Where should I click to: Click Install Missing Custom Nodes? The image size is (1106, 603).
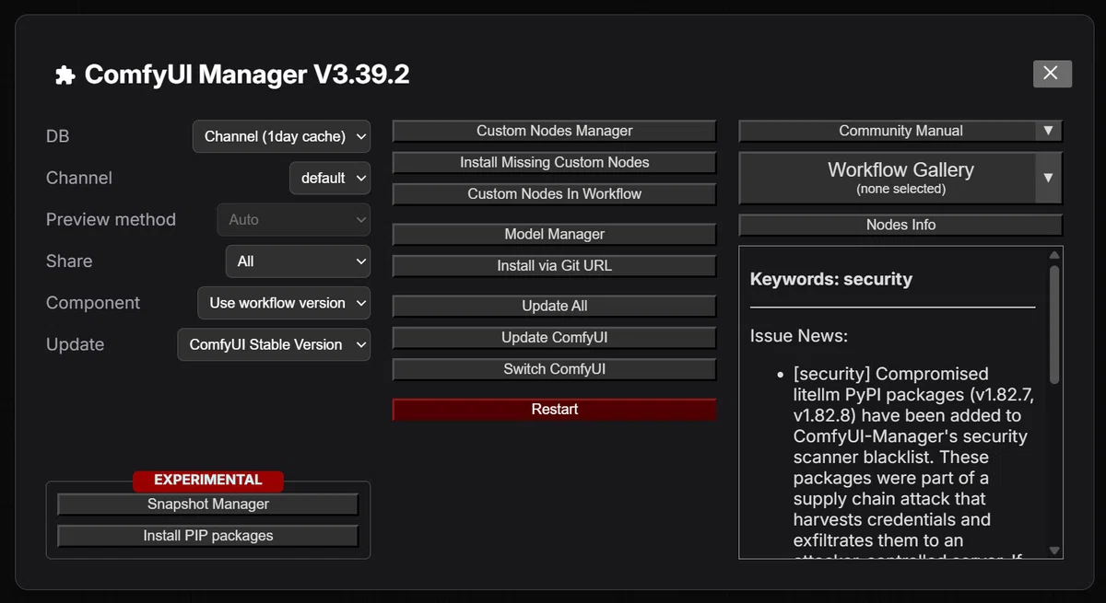(555, 162)
